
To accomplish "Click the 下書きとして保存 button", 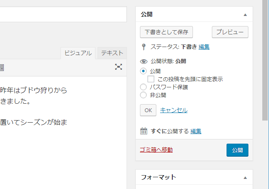I will [166, 32].
